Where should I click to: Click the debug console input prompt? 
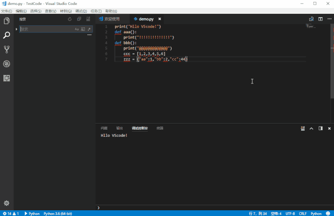[x=215, y=208]
